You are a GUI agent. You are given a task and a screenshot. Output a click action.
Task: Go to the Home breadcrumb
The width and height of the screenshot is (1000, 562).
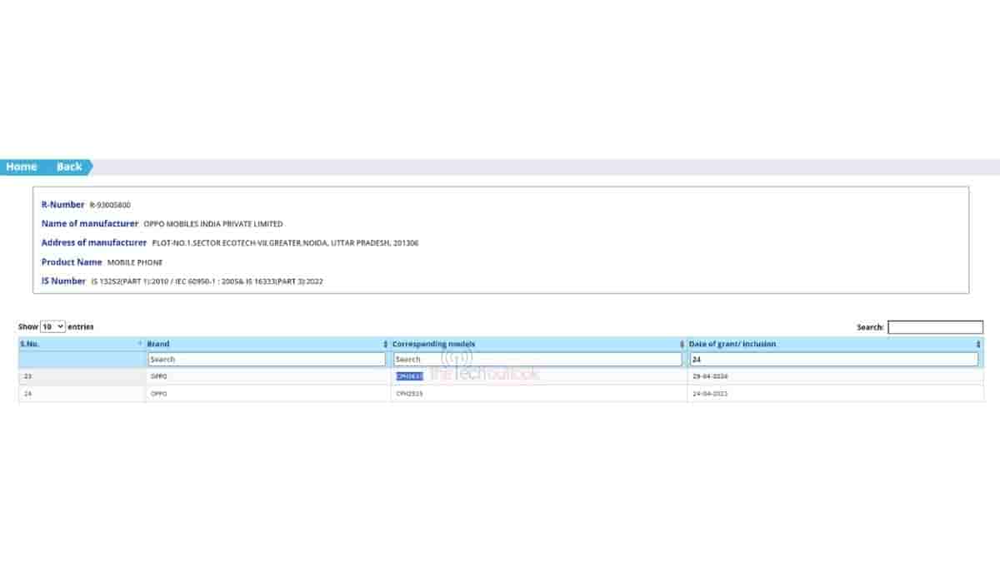coord(22,167)
